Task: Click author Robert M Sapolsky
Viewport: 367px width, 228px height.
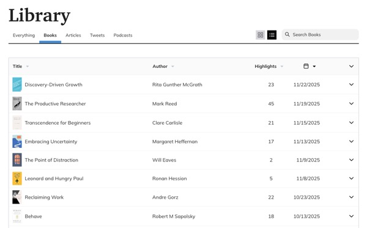Action: [x=174, y=216]
